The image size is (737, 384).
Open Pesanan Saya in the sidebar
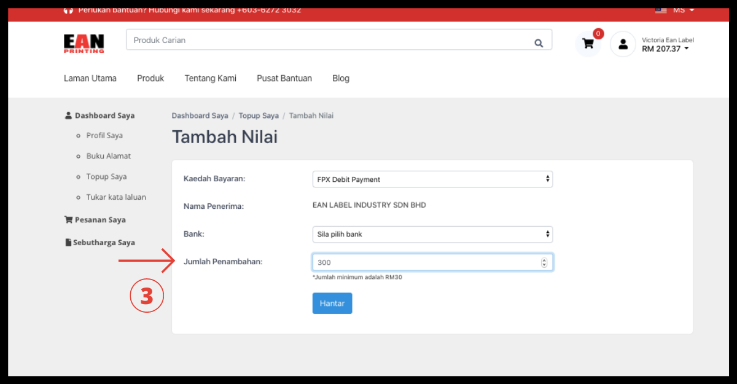point(99,220)
